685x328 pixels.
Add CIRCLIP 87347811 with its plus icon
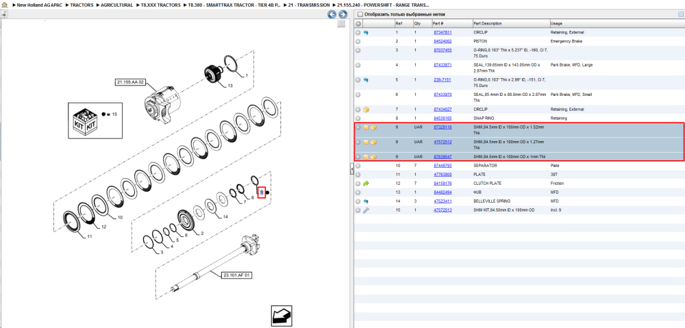coord(358,33)
